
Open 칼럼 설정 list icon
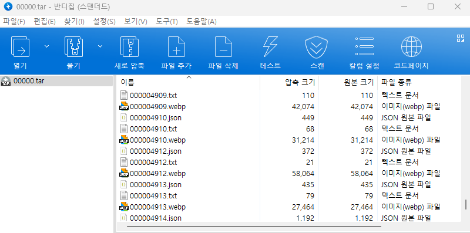pos(364,47)
